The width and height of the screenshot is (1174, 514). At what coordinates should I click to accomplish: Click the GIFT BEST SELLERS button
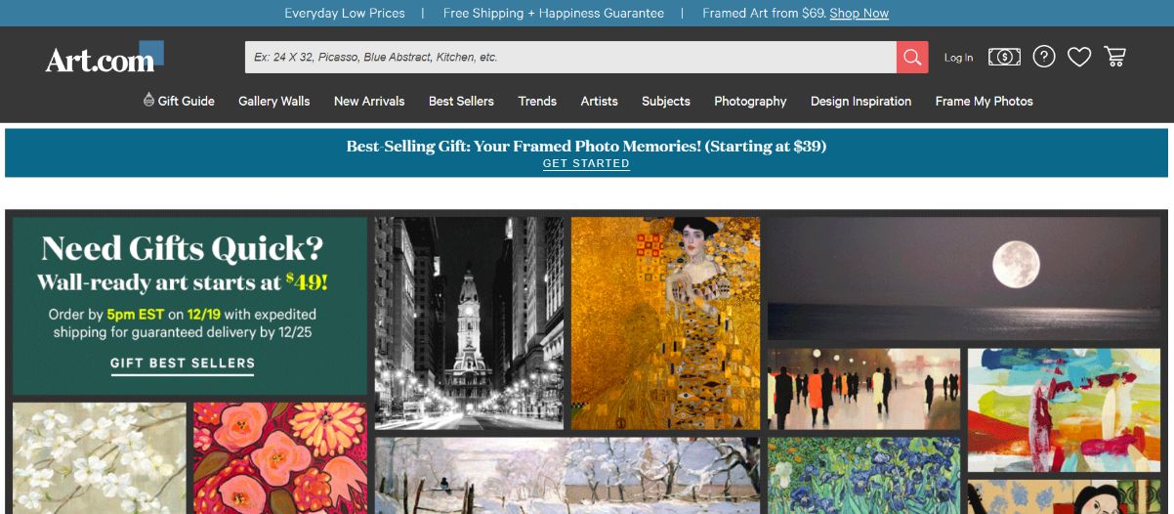[x=183, y=363]
